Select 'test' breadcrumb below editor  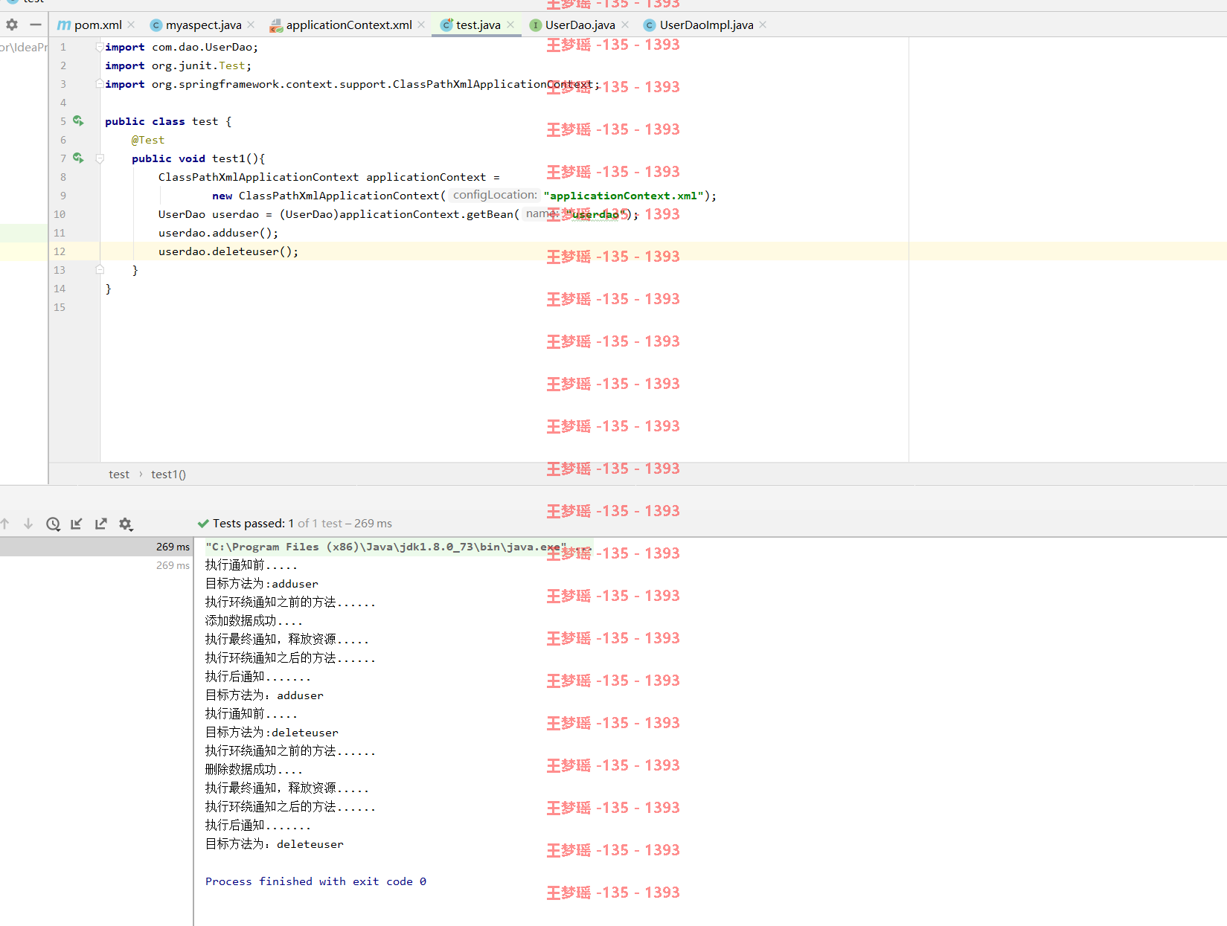point(119,475)
